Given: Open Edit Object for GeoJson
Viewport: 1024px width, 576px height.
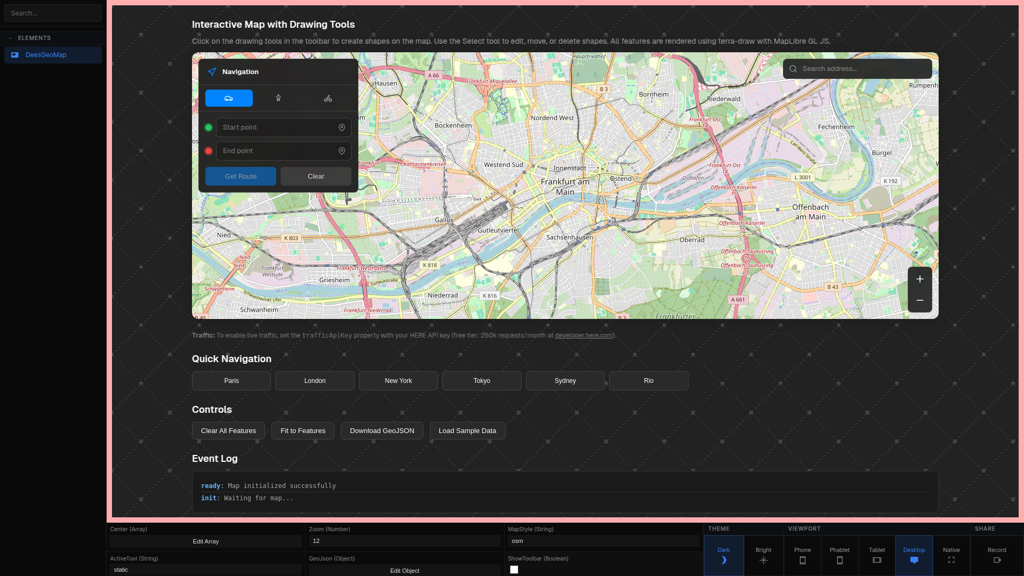Looking at the screenshot, I should point(405,571).
